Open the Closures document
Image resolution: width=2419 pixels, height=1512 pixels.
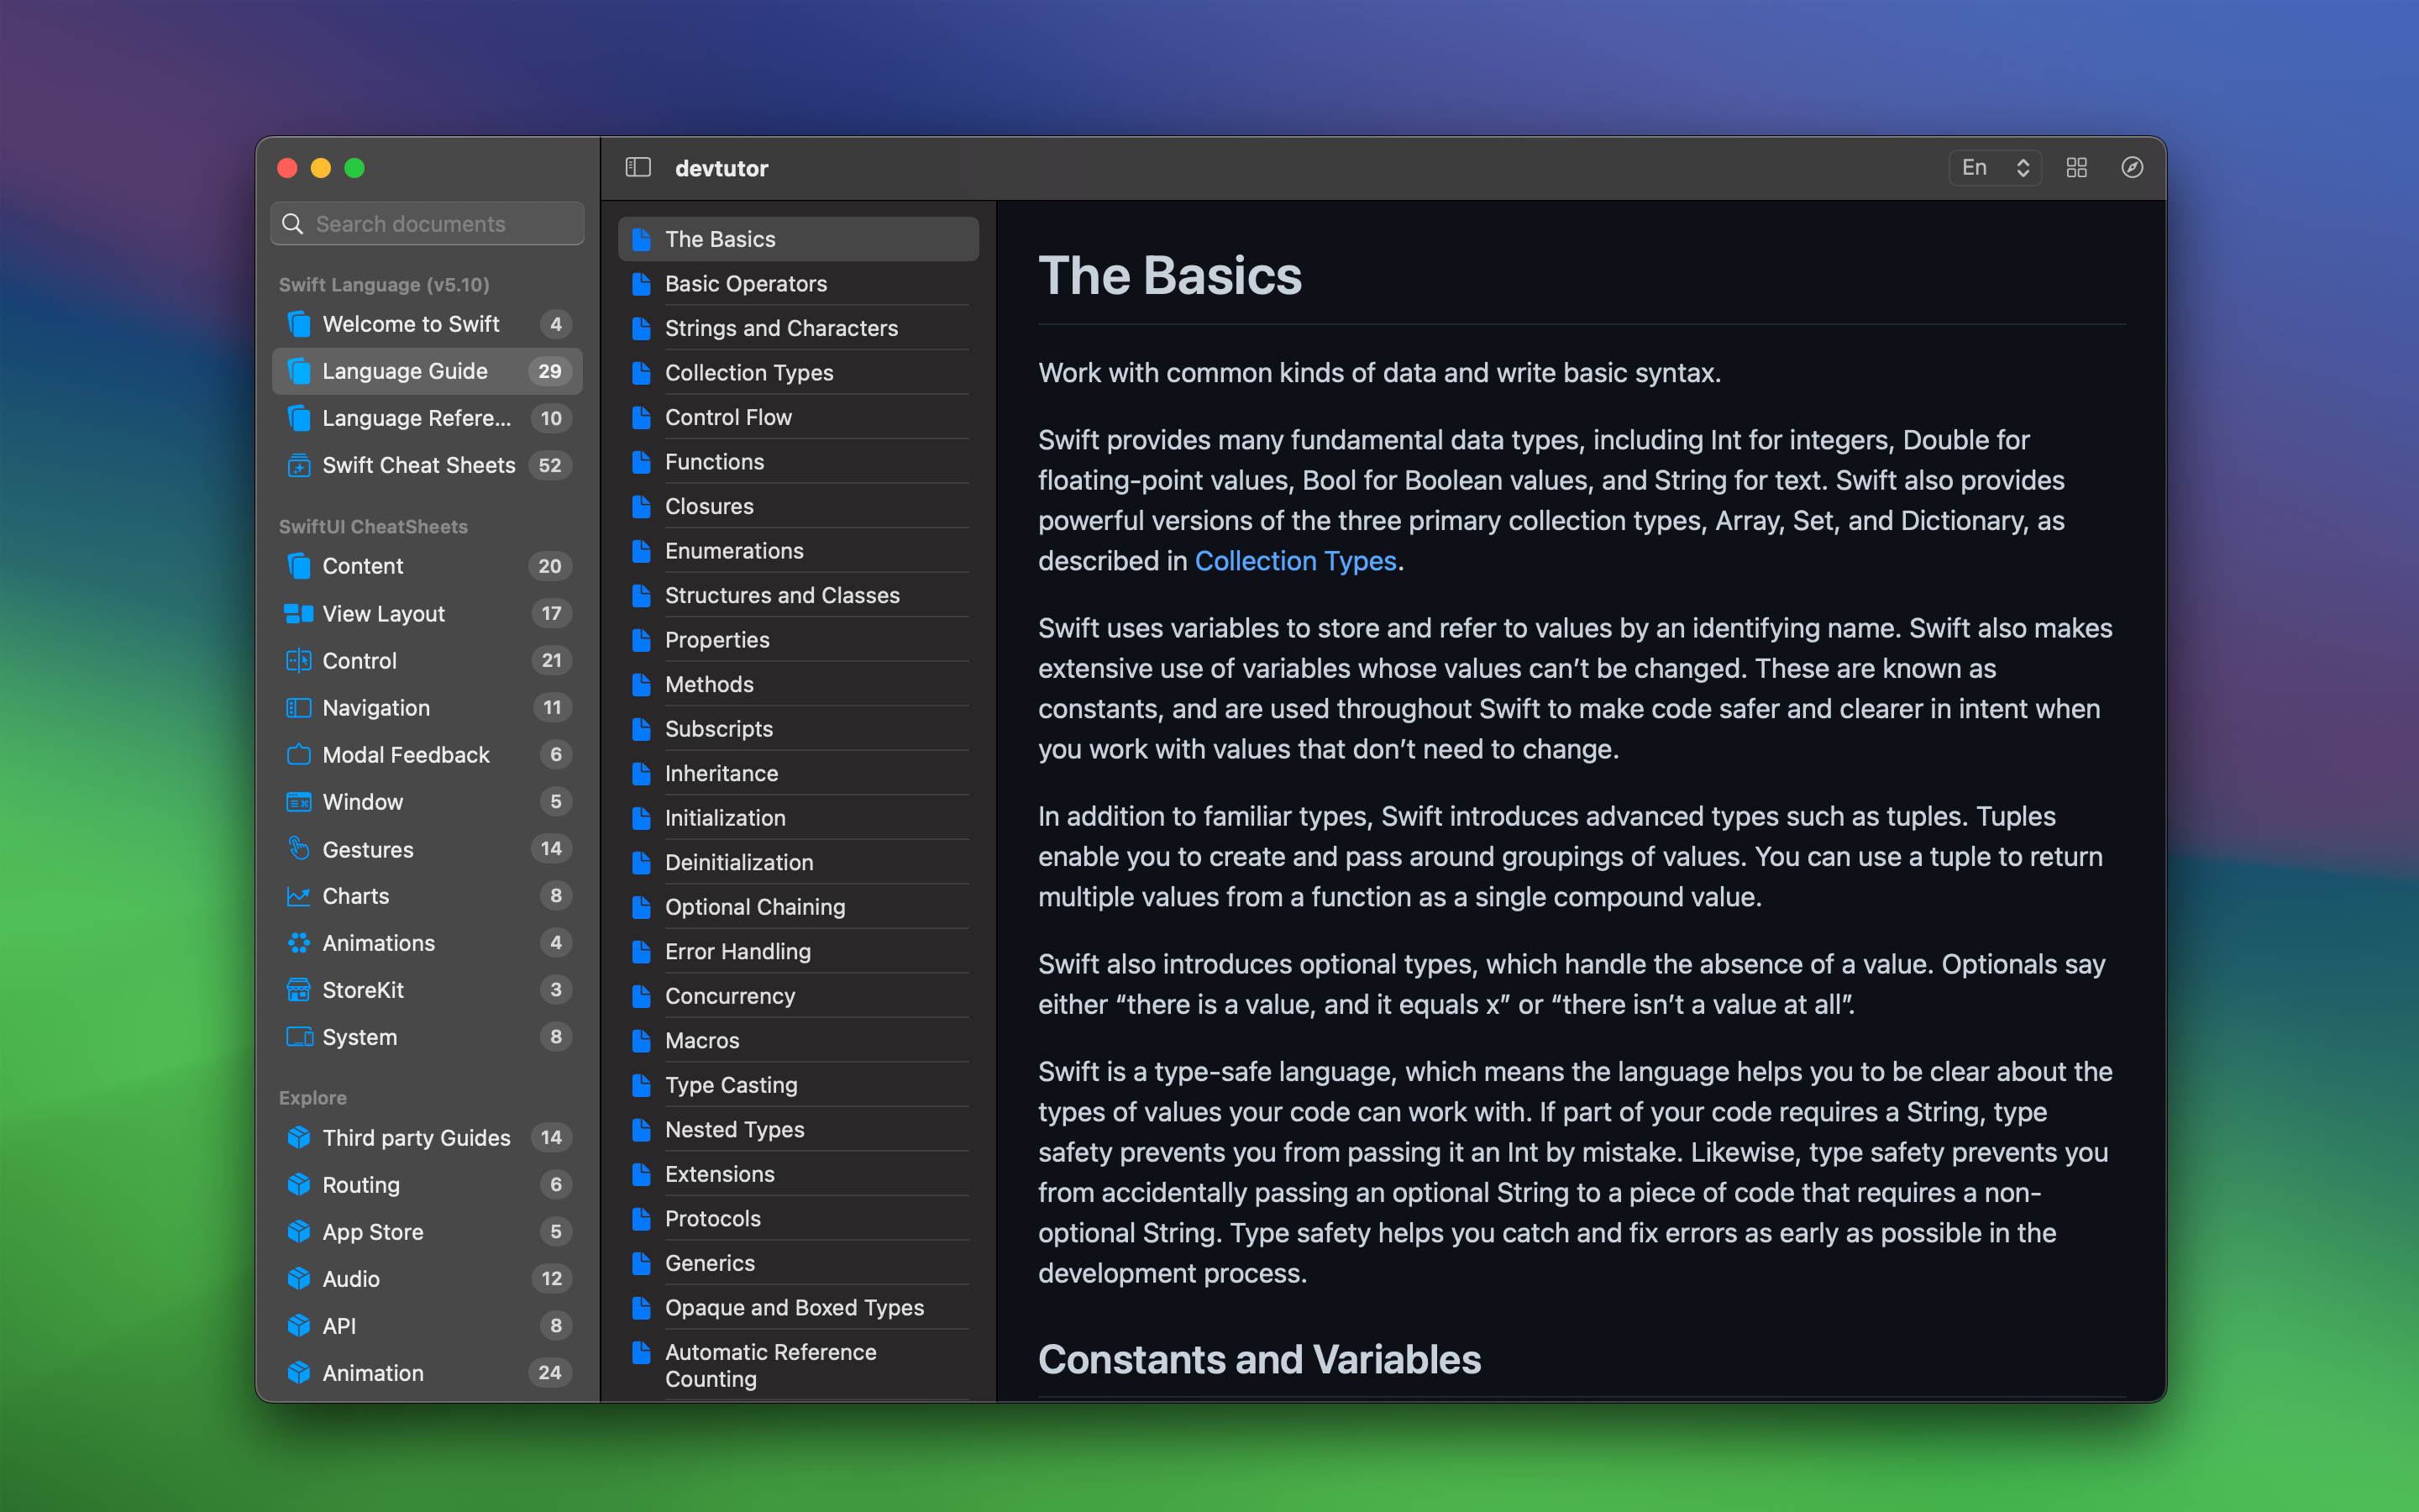click(x=709, y=506)
